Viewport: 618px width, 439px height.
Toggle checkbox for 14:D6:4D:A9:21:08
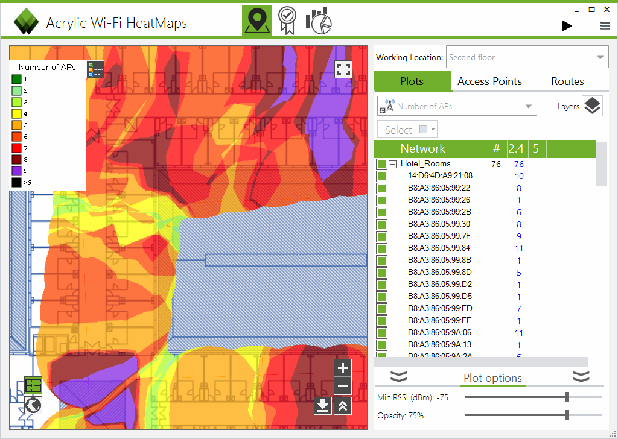[x=381, y=177]
